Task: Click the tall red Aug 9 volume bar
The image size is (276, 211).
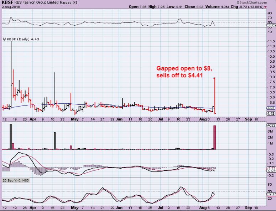Action: coord(214,137)
